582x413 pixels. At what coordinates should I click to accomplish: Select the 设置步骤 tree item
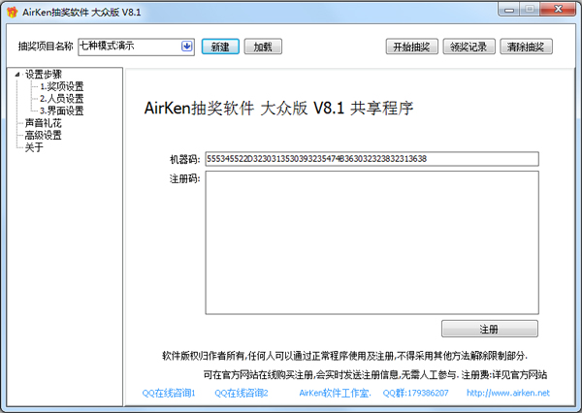point(44,75)
